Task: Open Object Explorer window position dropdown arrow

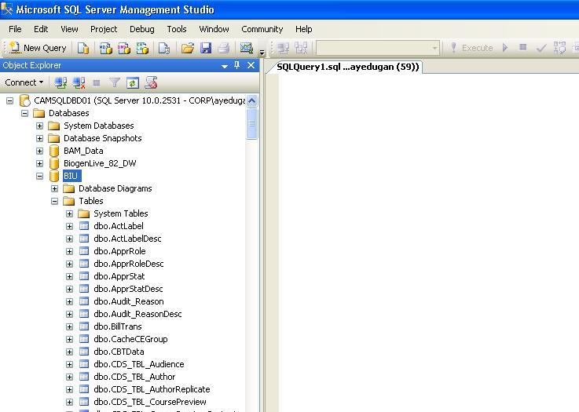Action: 224,66
